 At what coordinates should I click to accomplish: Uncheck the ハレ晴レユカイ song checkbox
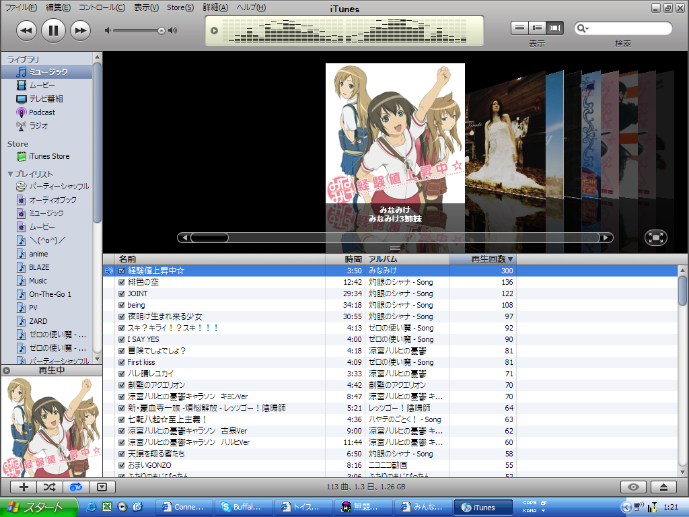[122, 374]
